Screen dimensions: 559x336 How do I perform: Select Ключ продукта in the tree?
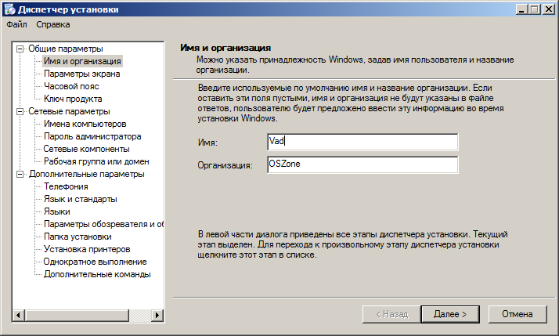click(73, 99)
